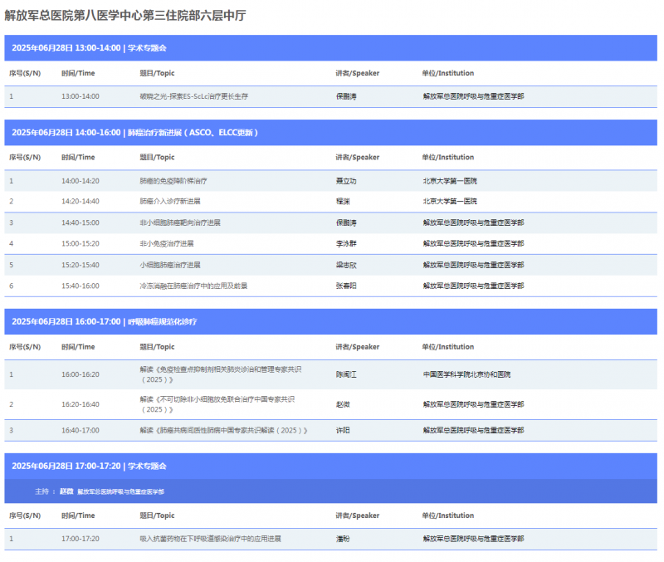
Task: Click the time cell 15:00-15:20
Action: coord(81,244)
